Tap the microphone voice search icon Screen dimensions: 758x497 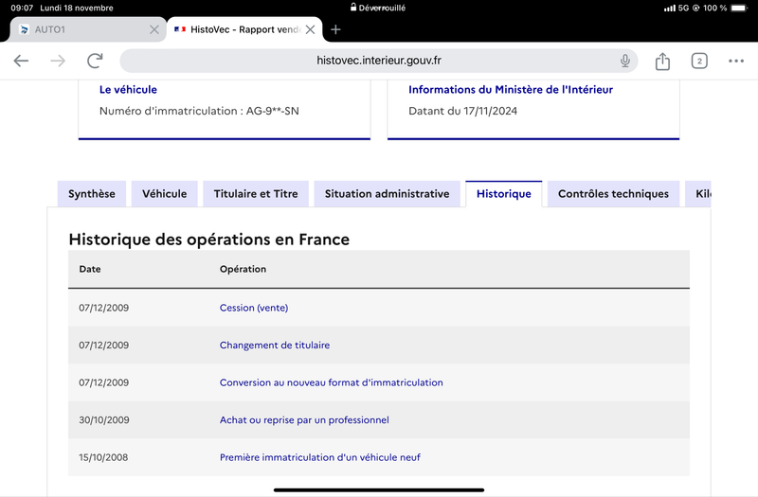point(625,61)
